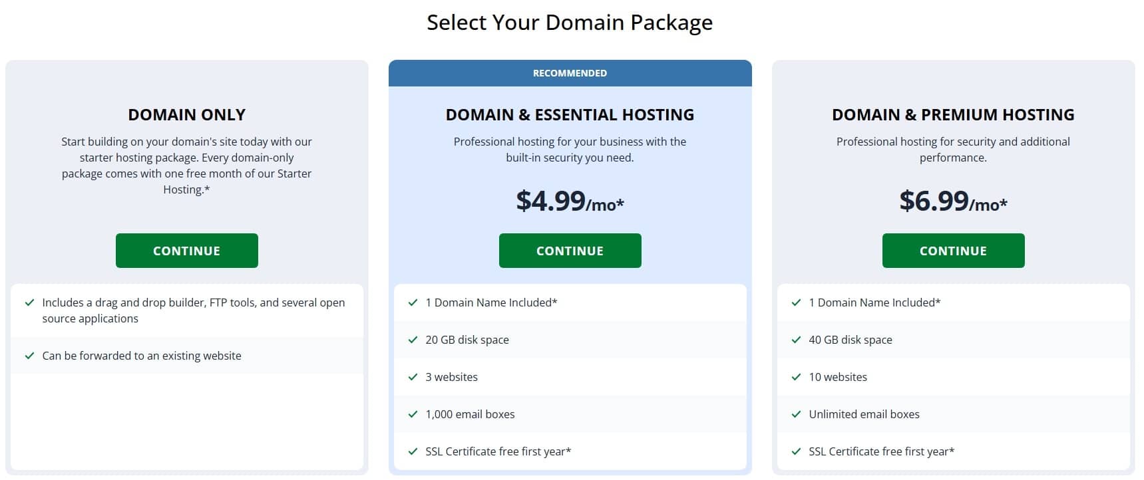The width and height of the screenshot is (1144, 480).
Task: Click the checkmark beside '40 GB disk space'
Action: click(x=795, y=340)
